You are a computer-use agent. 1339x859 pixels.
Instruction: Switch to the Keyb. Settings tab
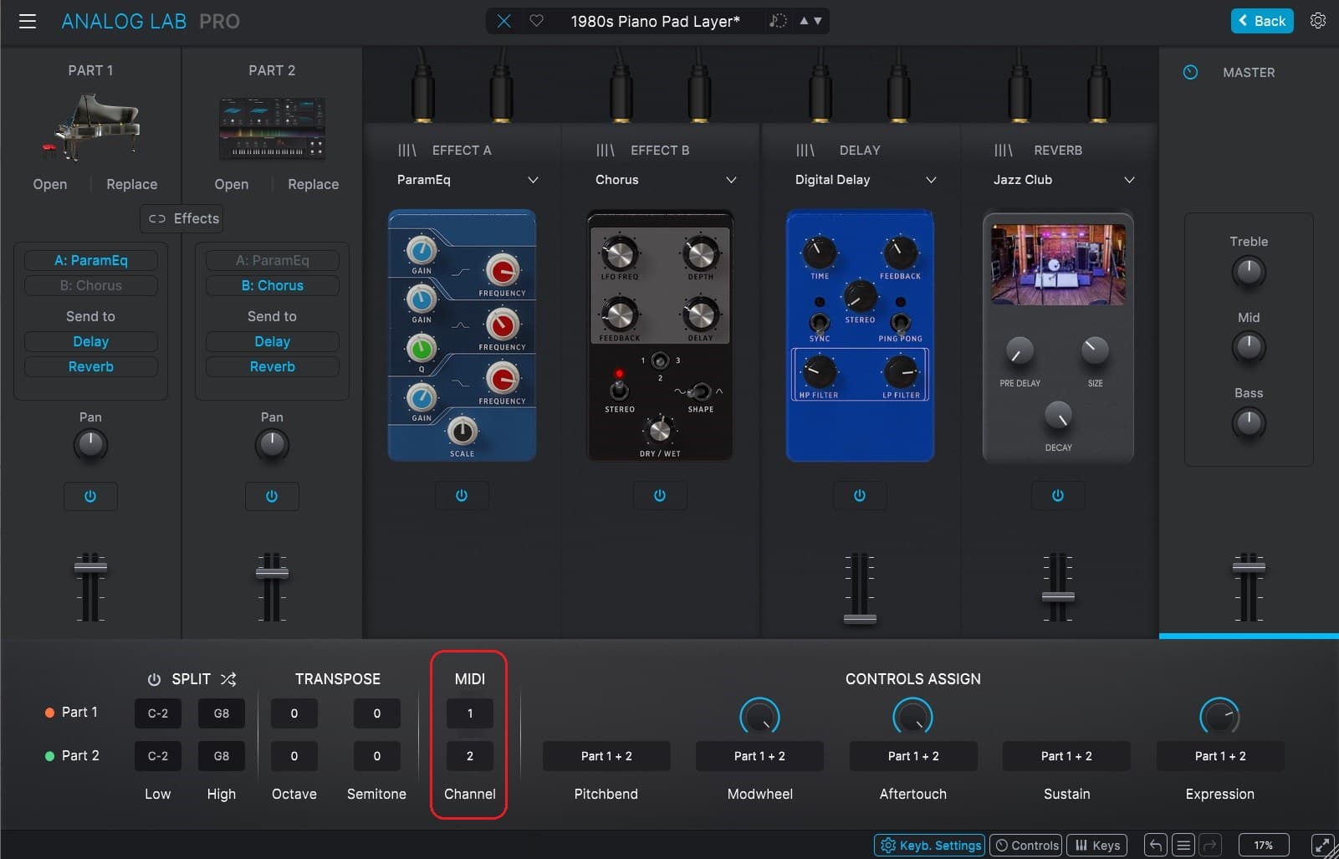(x=930, y=845)
